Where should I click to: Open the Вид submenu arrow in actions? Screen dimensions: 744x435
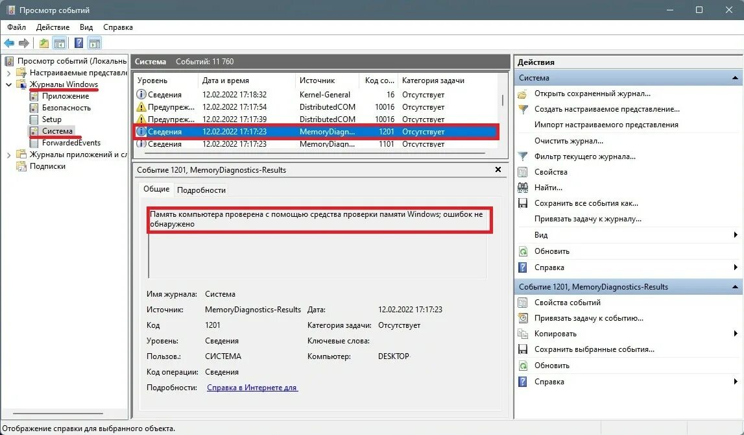pyautogui.click(x=736, y=235)
